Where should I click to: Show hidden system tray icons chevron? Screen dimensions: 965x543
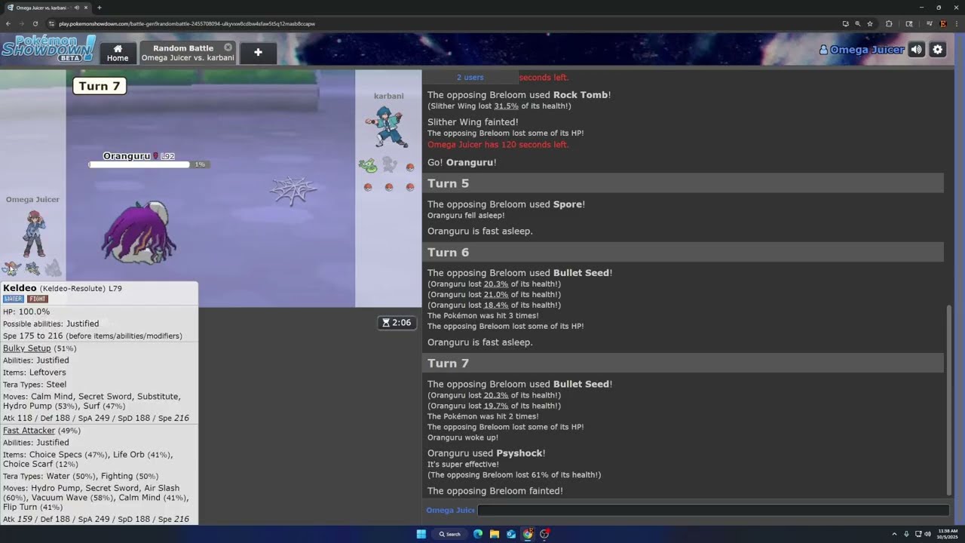click(894, 534)
